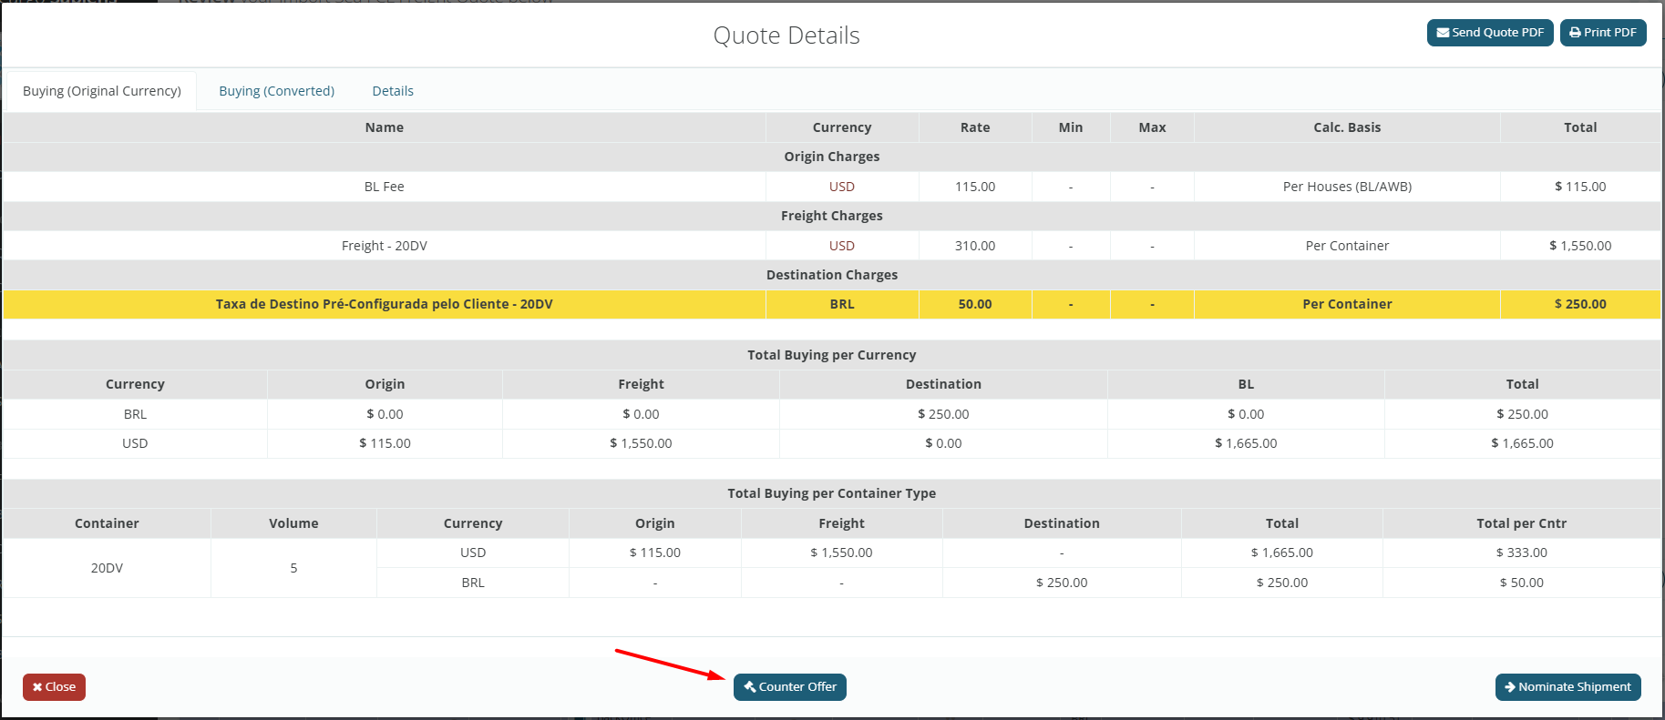The height and width of the screenshot is (720, 1665).
Task: Open the Counter Offer dialog
Action: (789, 687)
